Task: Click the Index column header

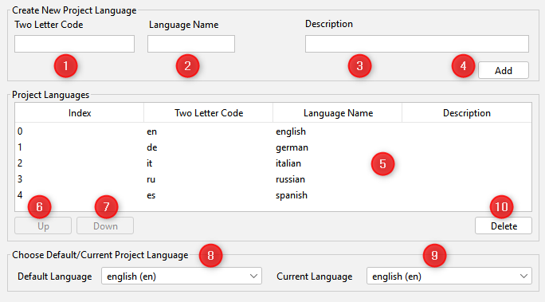Action: pos(80,113)
